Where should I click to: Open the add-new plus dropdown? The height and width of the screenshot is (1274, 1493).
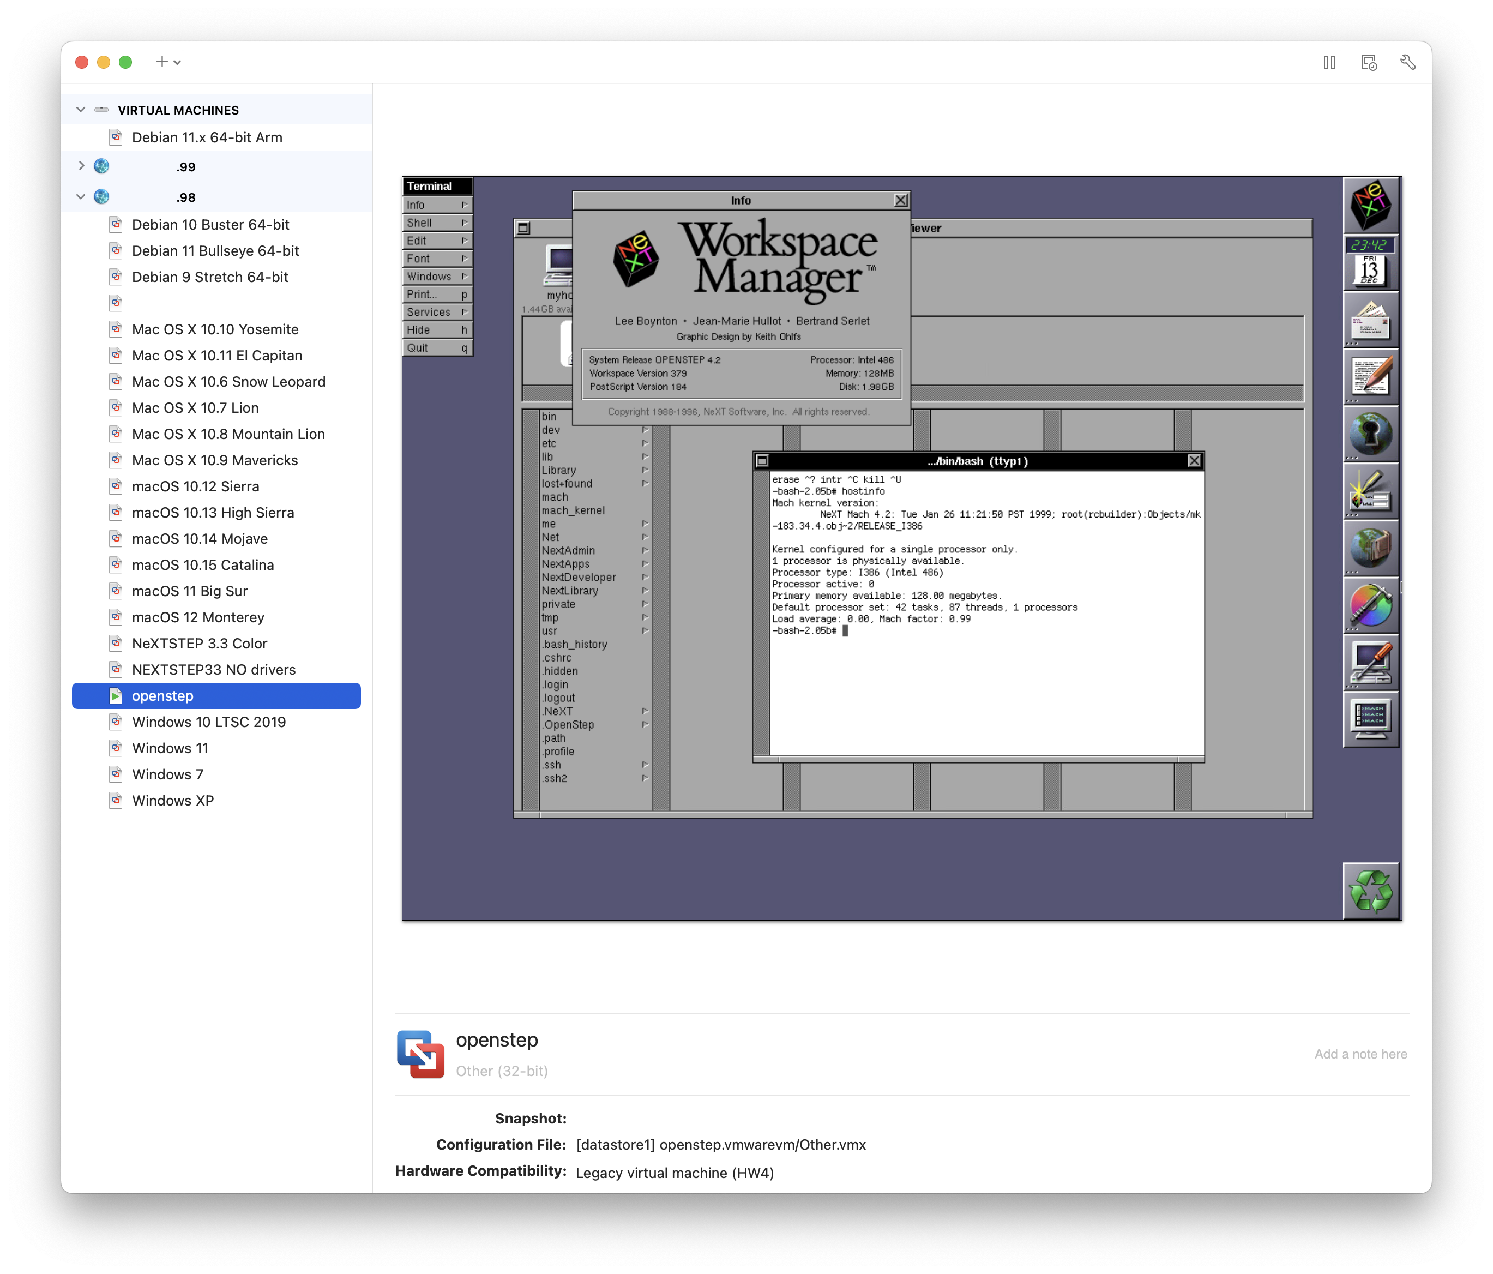(168, 62)
